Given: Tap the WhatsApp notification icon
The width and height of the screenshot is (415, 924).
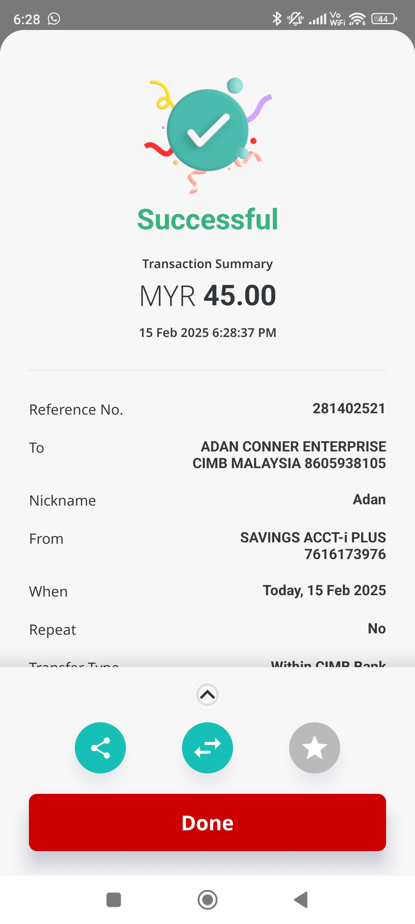Looking at the screenshot, I should (x=54, y=19).
